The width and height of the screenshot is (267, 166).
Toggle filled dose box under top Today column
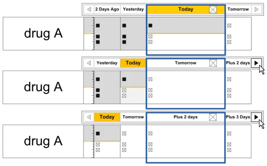tap(150, 26)
